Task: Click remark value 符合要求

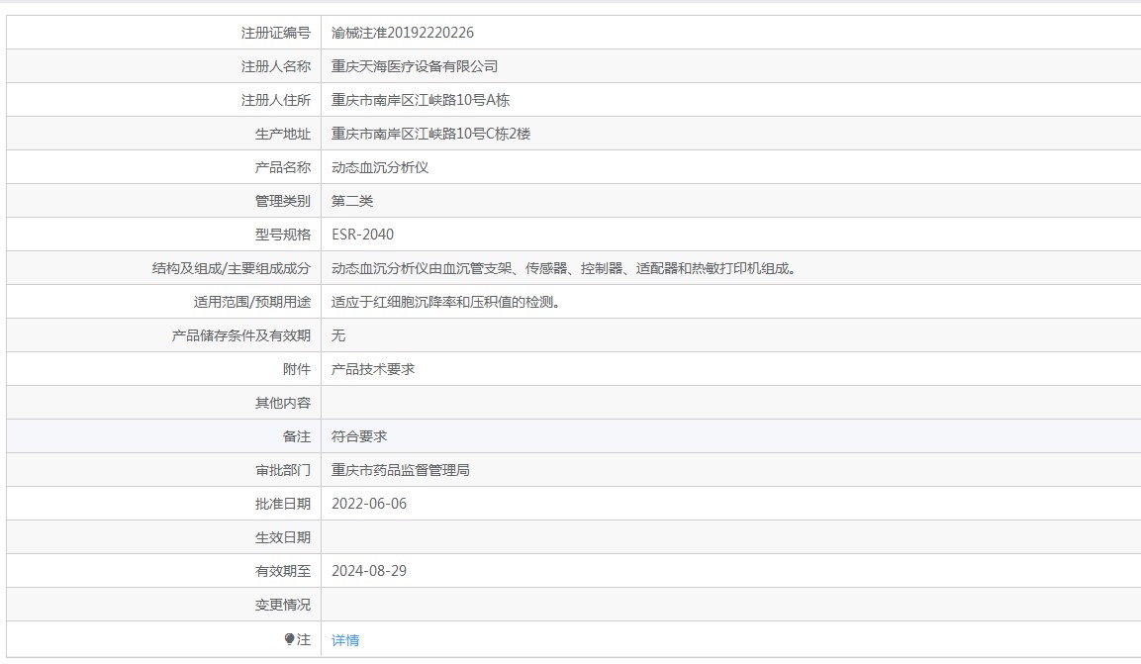Action: (x=359, y=436)
